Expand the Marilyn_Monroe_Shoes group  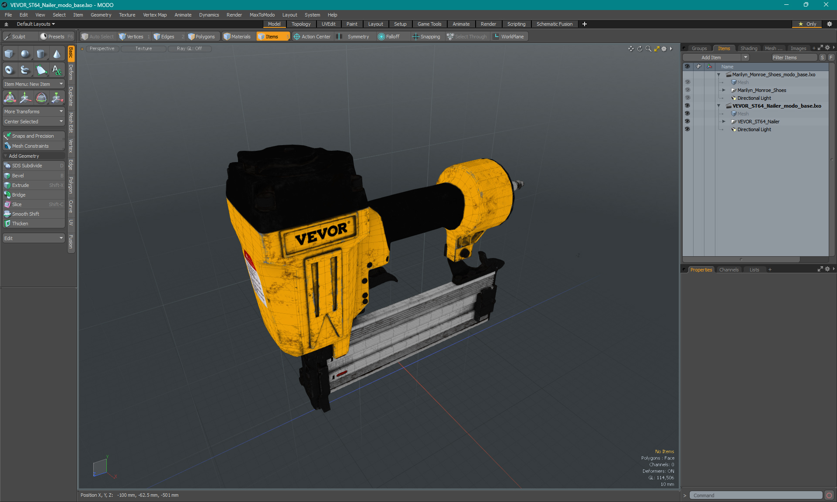pos(724,90)
